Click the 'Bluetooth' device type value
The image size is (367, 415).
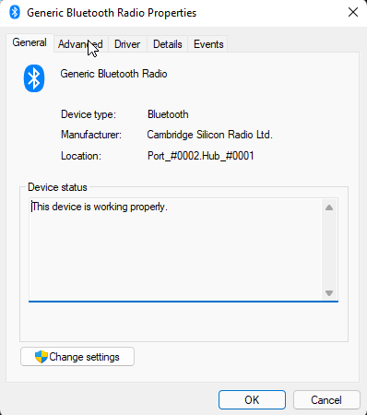(168, 114)
